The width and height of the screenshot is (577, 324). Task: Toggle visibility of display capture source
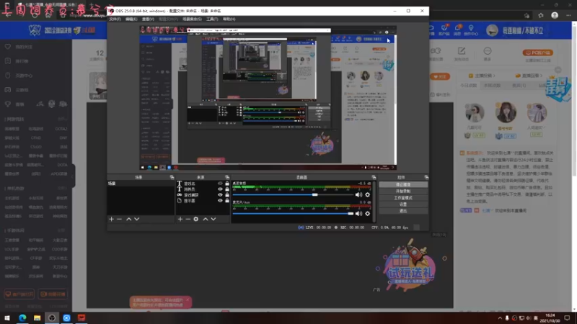(220, 201)
